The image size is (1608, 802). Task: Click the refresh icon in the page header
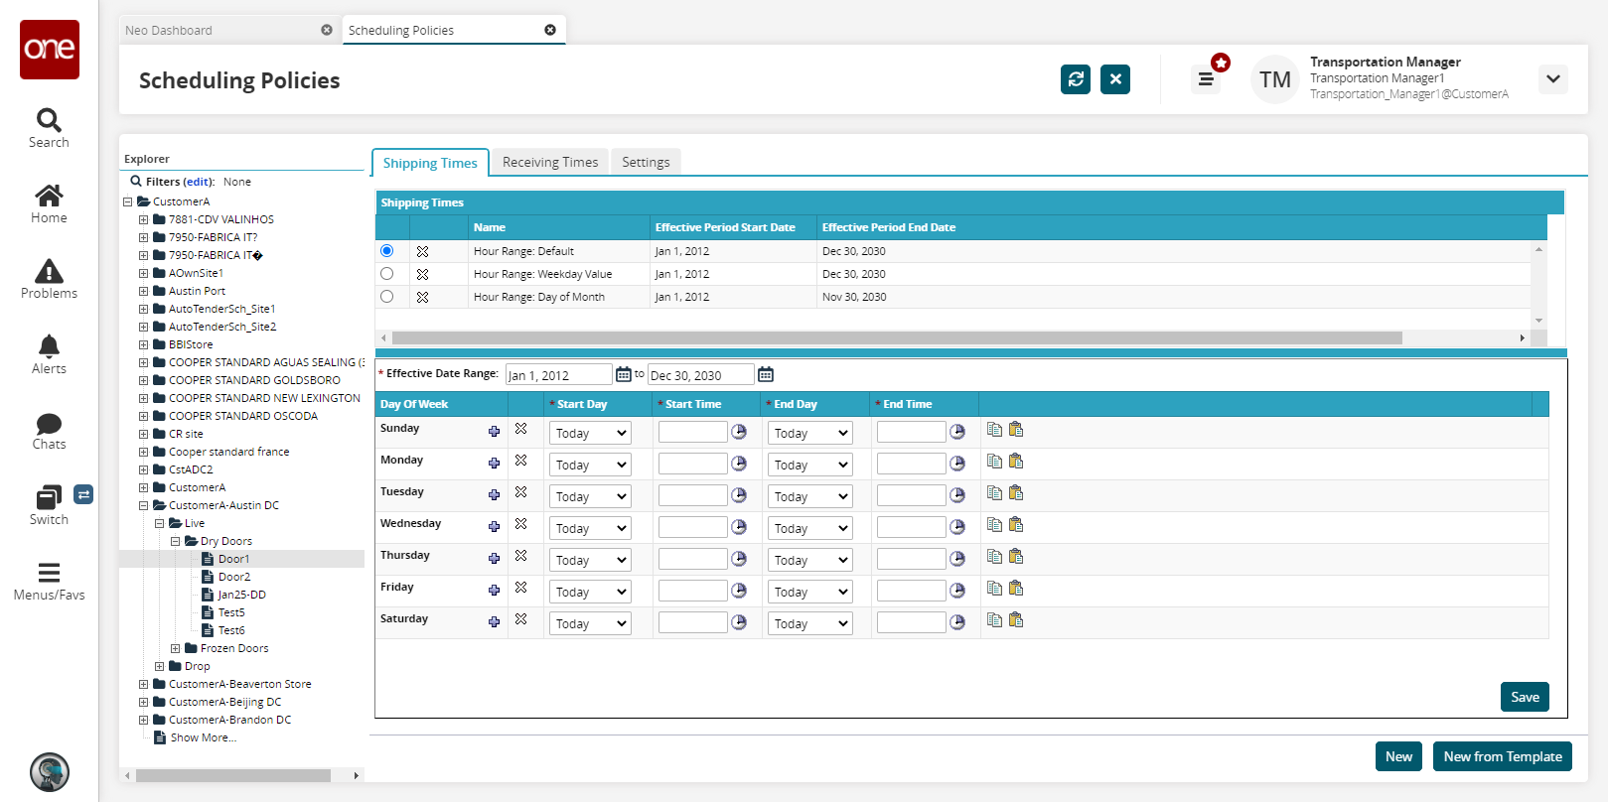coord(1075,79)
